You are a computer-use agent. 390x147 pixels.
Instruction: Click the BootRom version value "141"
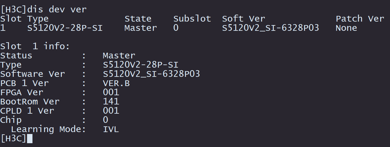click(111, 102)
